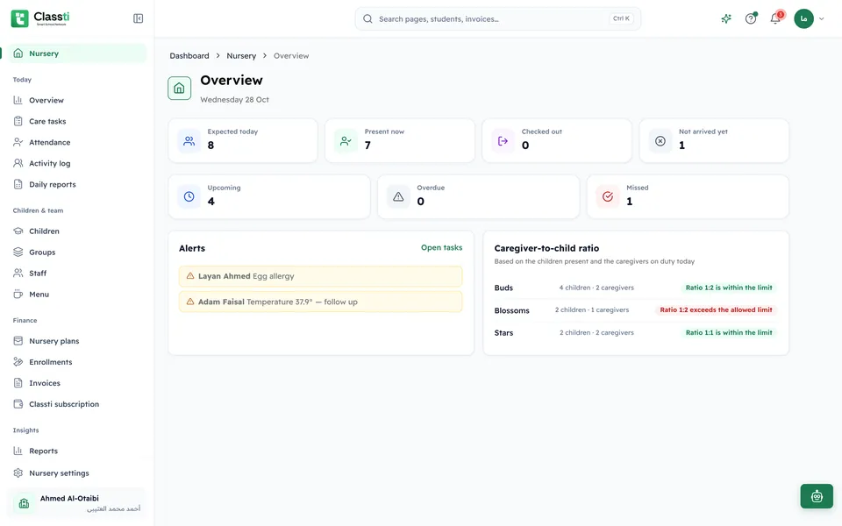The height and width of the screenshot is (526, 842).
Task: Click the Missed check icon
Action: click(x=607, y=197)
